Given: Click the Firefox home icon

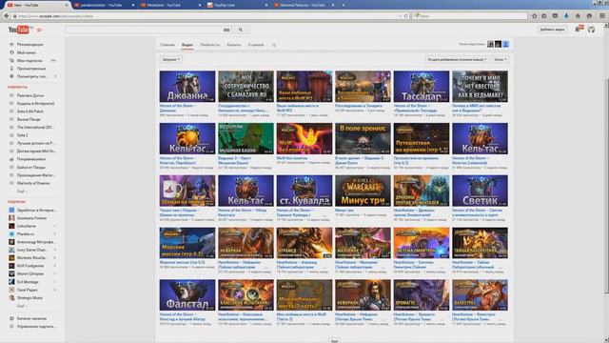Looking at the screenshot, I should click(x=578, y=16).
